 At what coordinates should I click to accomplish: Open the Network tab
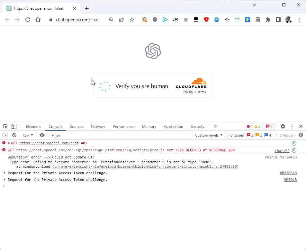(98, 127)
